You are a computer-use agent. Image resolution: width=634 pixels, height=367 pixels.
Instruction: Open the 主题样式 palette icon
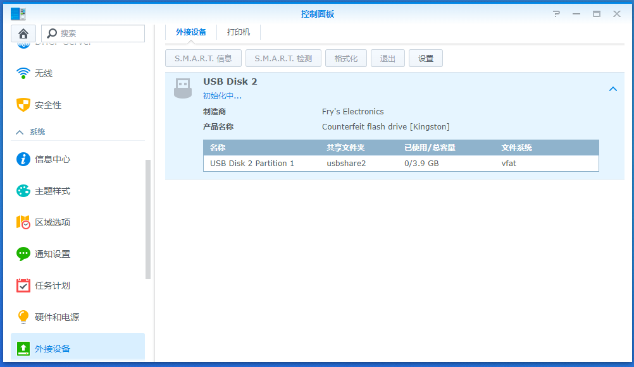point(23,191)
